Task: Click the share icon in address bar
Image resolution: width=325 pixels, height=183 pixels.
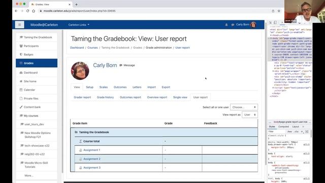Action: click(273, 11)
